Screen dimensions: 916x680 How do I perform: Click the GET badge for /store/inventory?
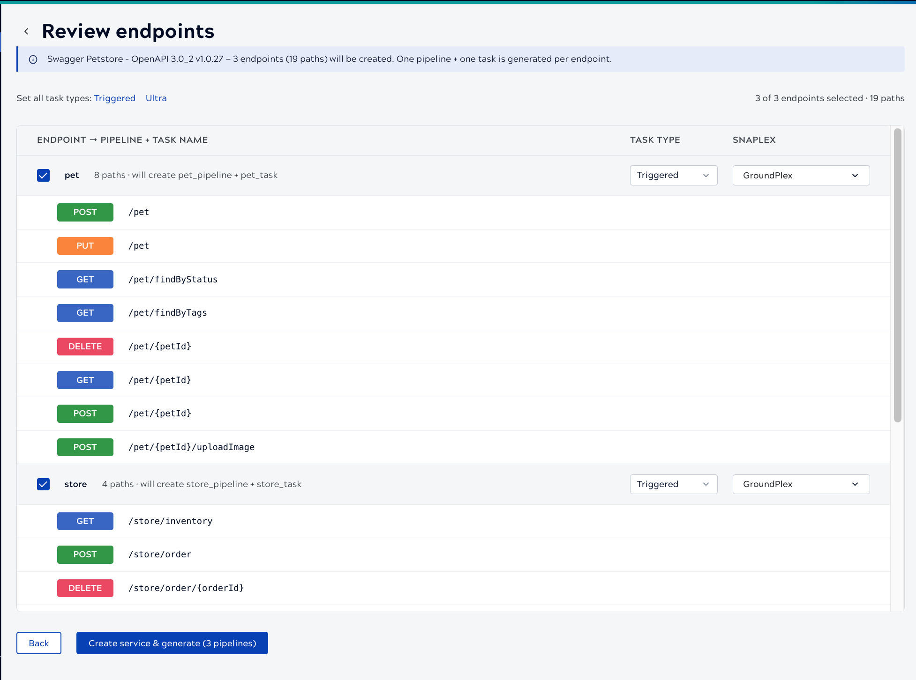point(85,521)
